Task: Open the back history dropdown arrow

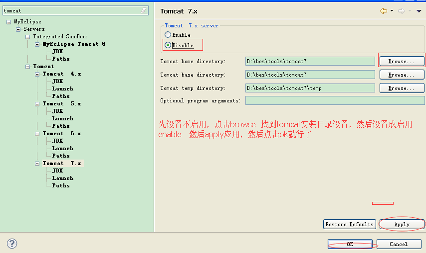Action: tap(392, 11)
